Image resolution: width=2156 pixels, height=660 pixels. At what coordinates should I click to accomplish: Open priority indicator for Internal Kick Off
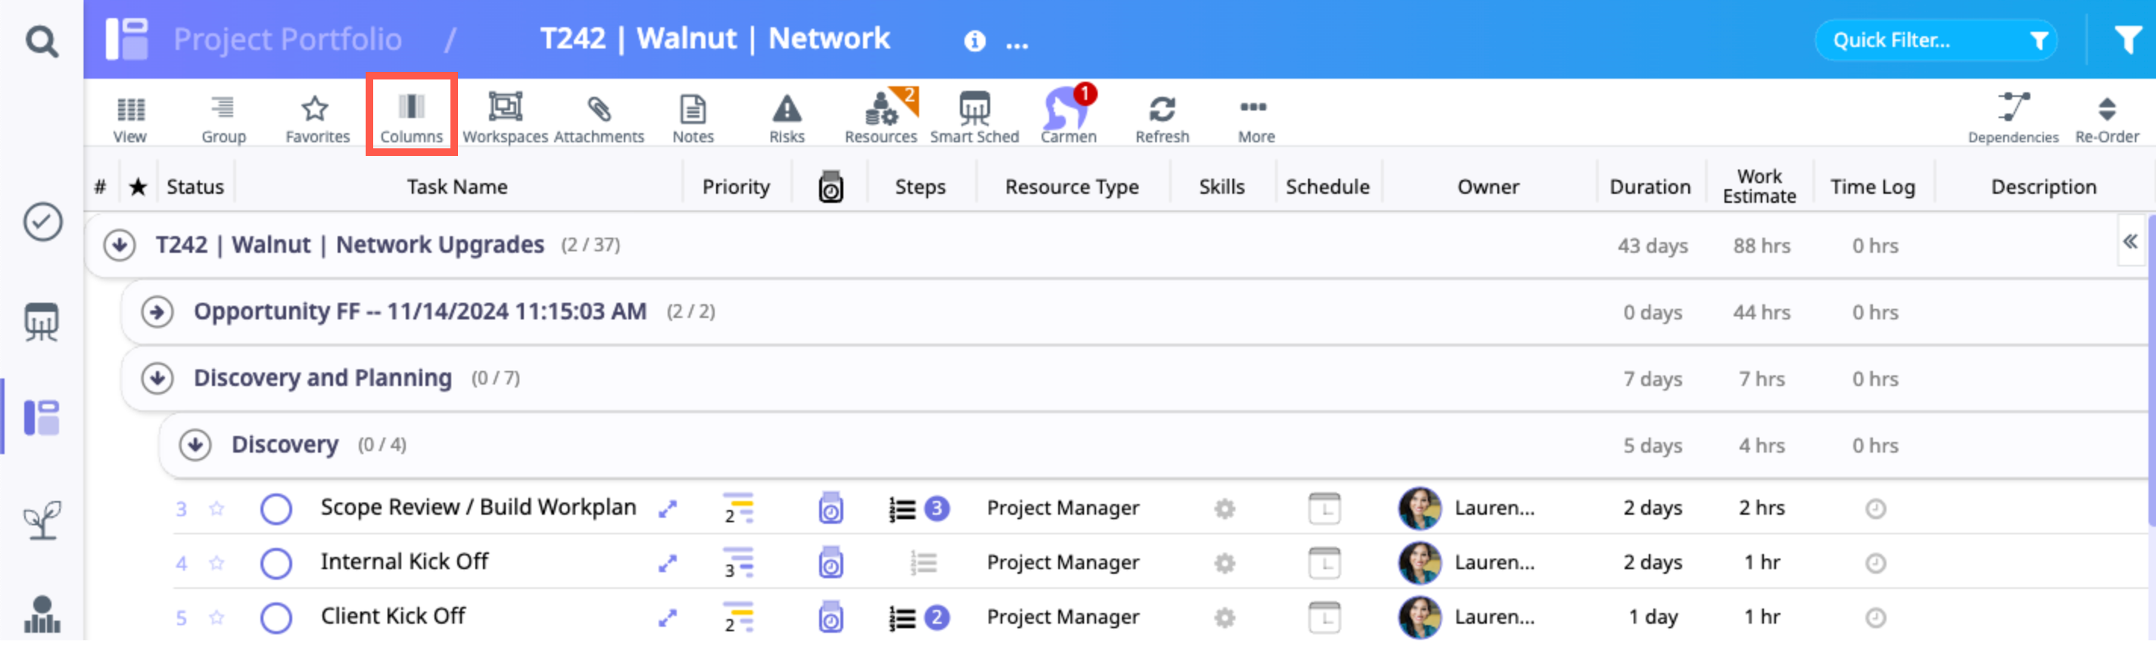(x=737, y=563)
